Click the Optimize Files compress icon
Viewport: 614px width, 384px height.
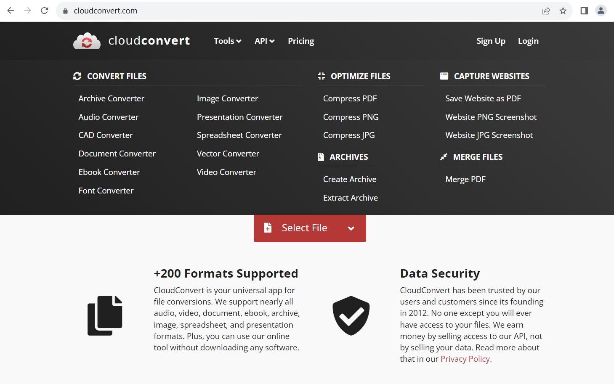pyautogui.click(x=321, y=76)
